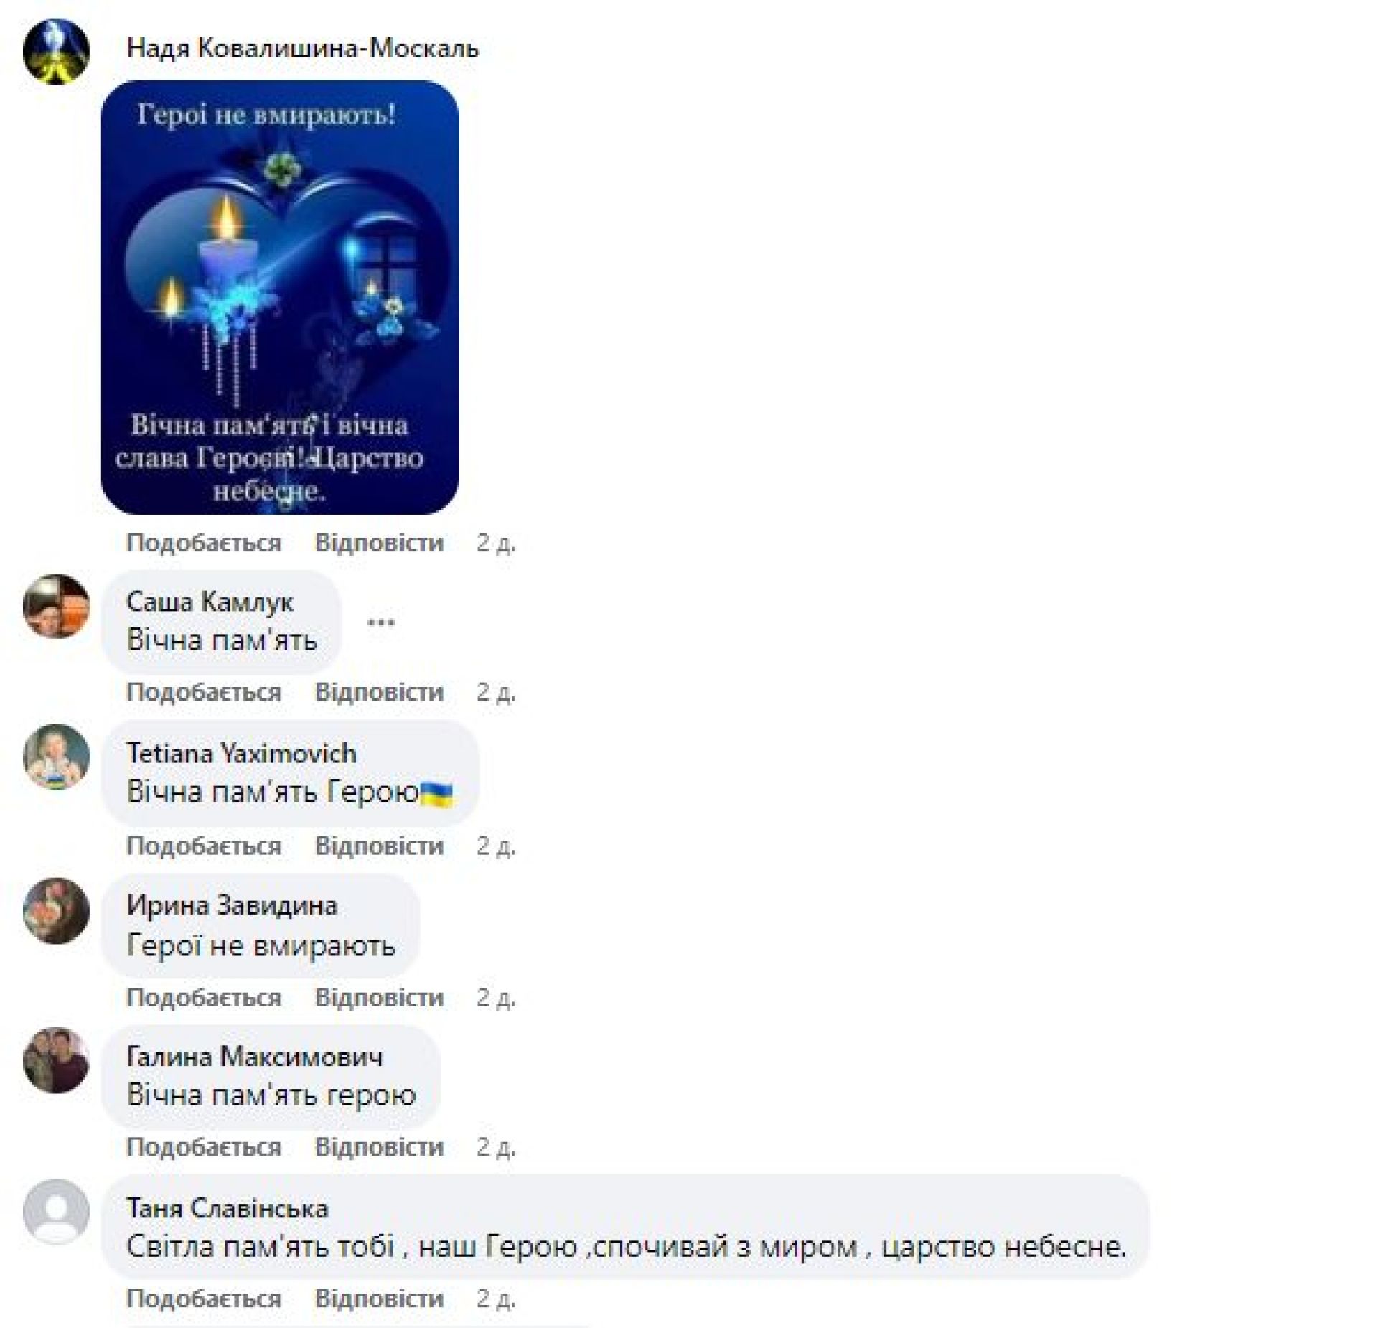Like Ирина Завидина's comment
This screenshot has height=1328, width=1378.
(204, 998)
